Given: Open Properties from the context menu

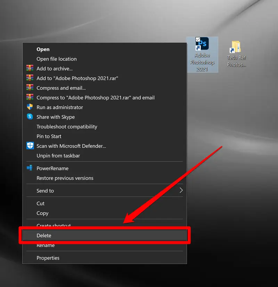Looking at the screenshot, I should [x=48, y=258].
